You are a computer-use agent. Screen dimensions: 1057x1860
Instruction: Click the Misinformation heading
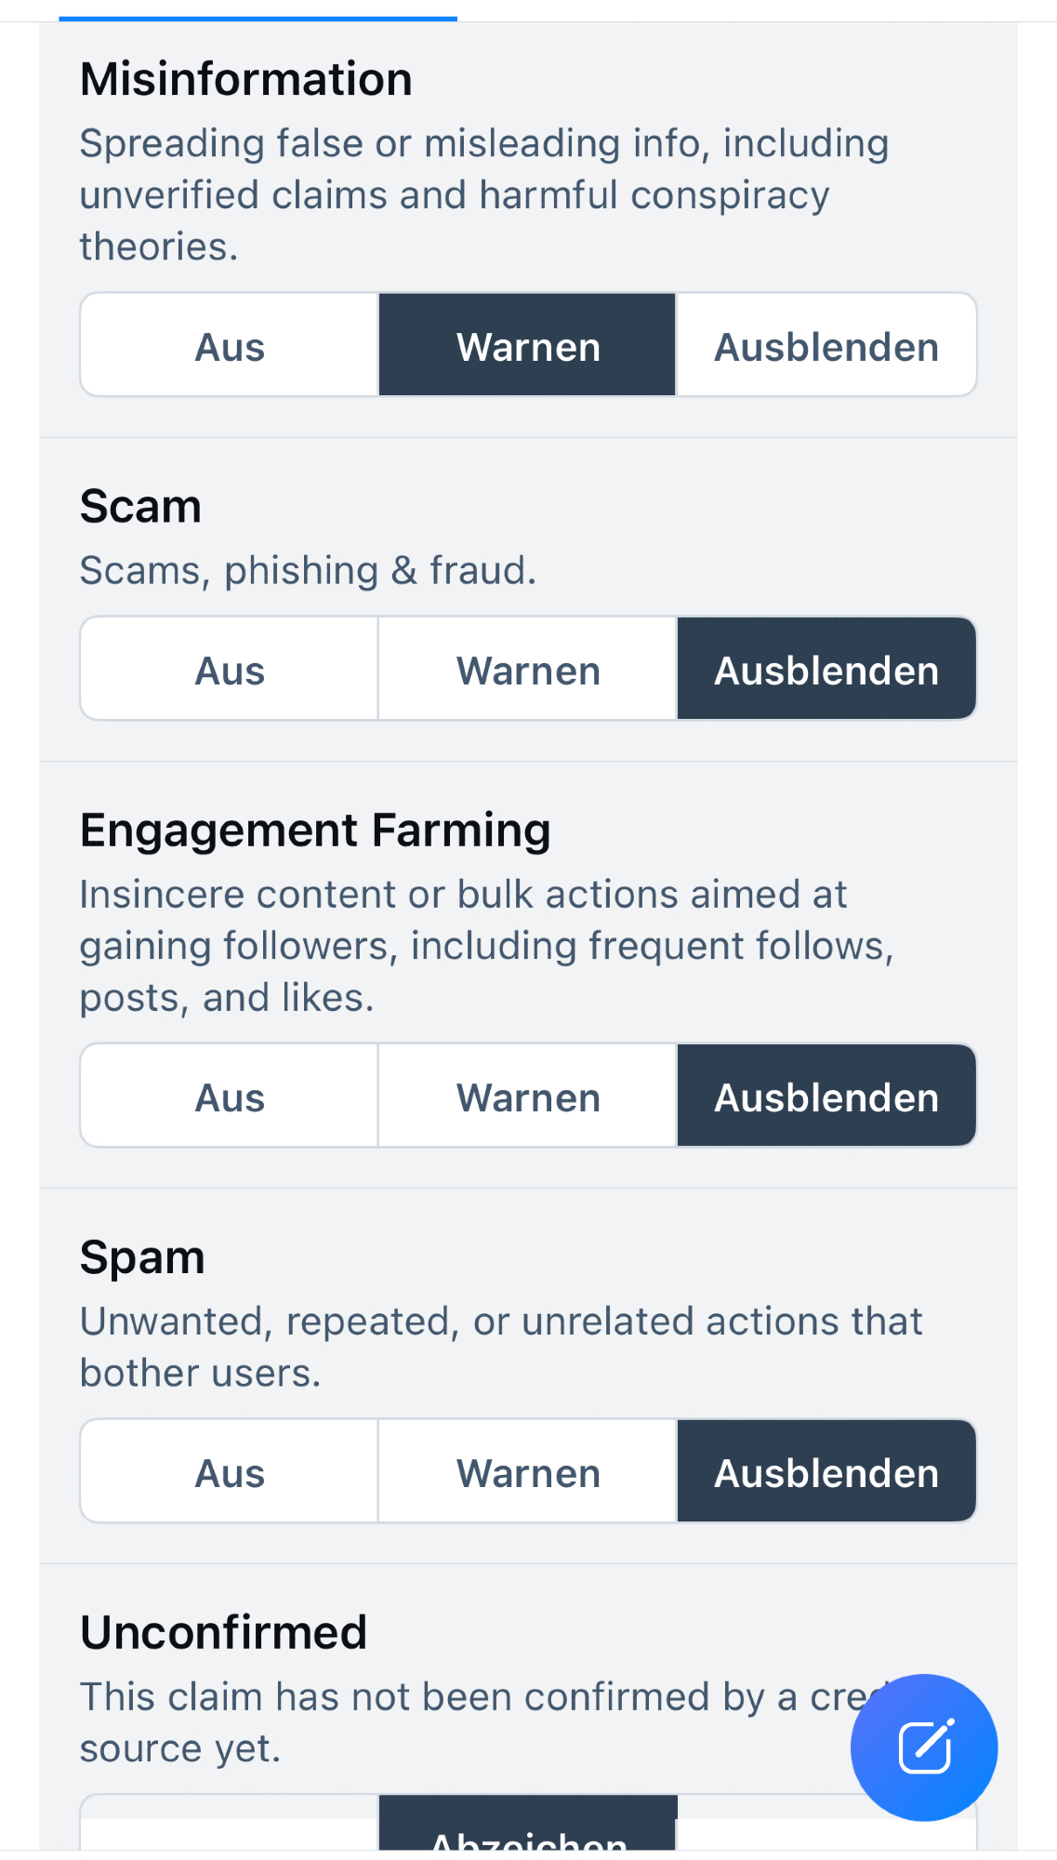[x=246, y=79]
